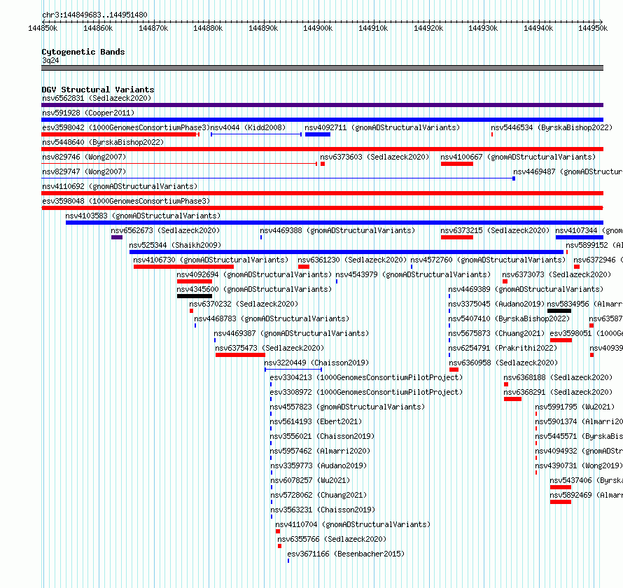Click the purple bar under nsv6562673
The image size is (623, 588).
117,237
